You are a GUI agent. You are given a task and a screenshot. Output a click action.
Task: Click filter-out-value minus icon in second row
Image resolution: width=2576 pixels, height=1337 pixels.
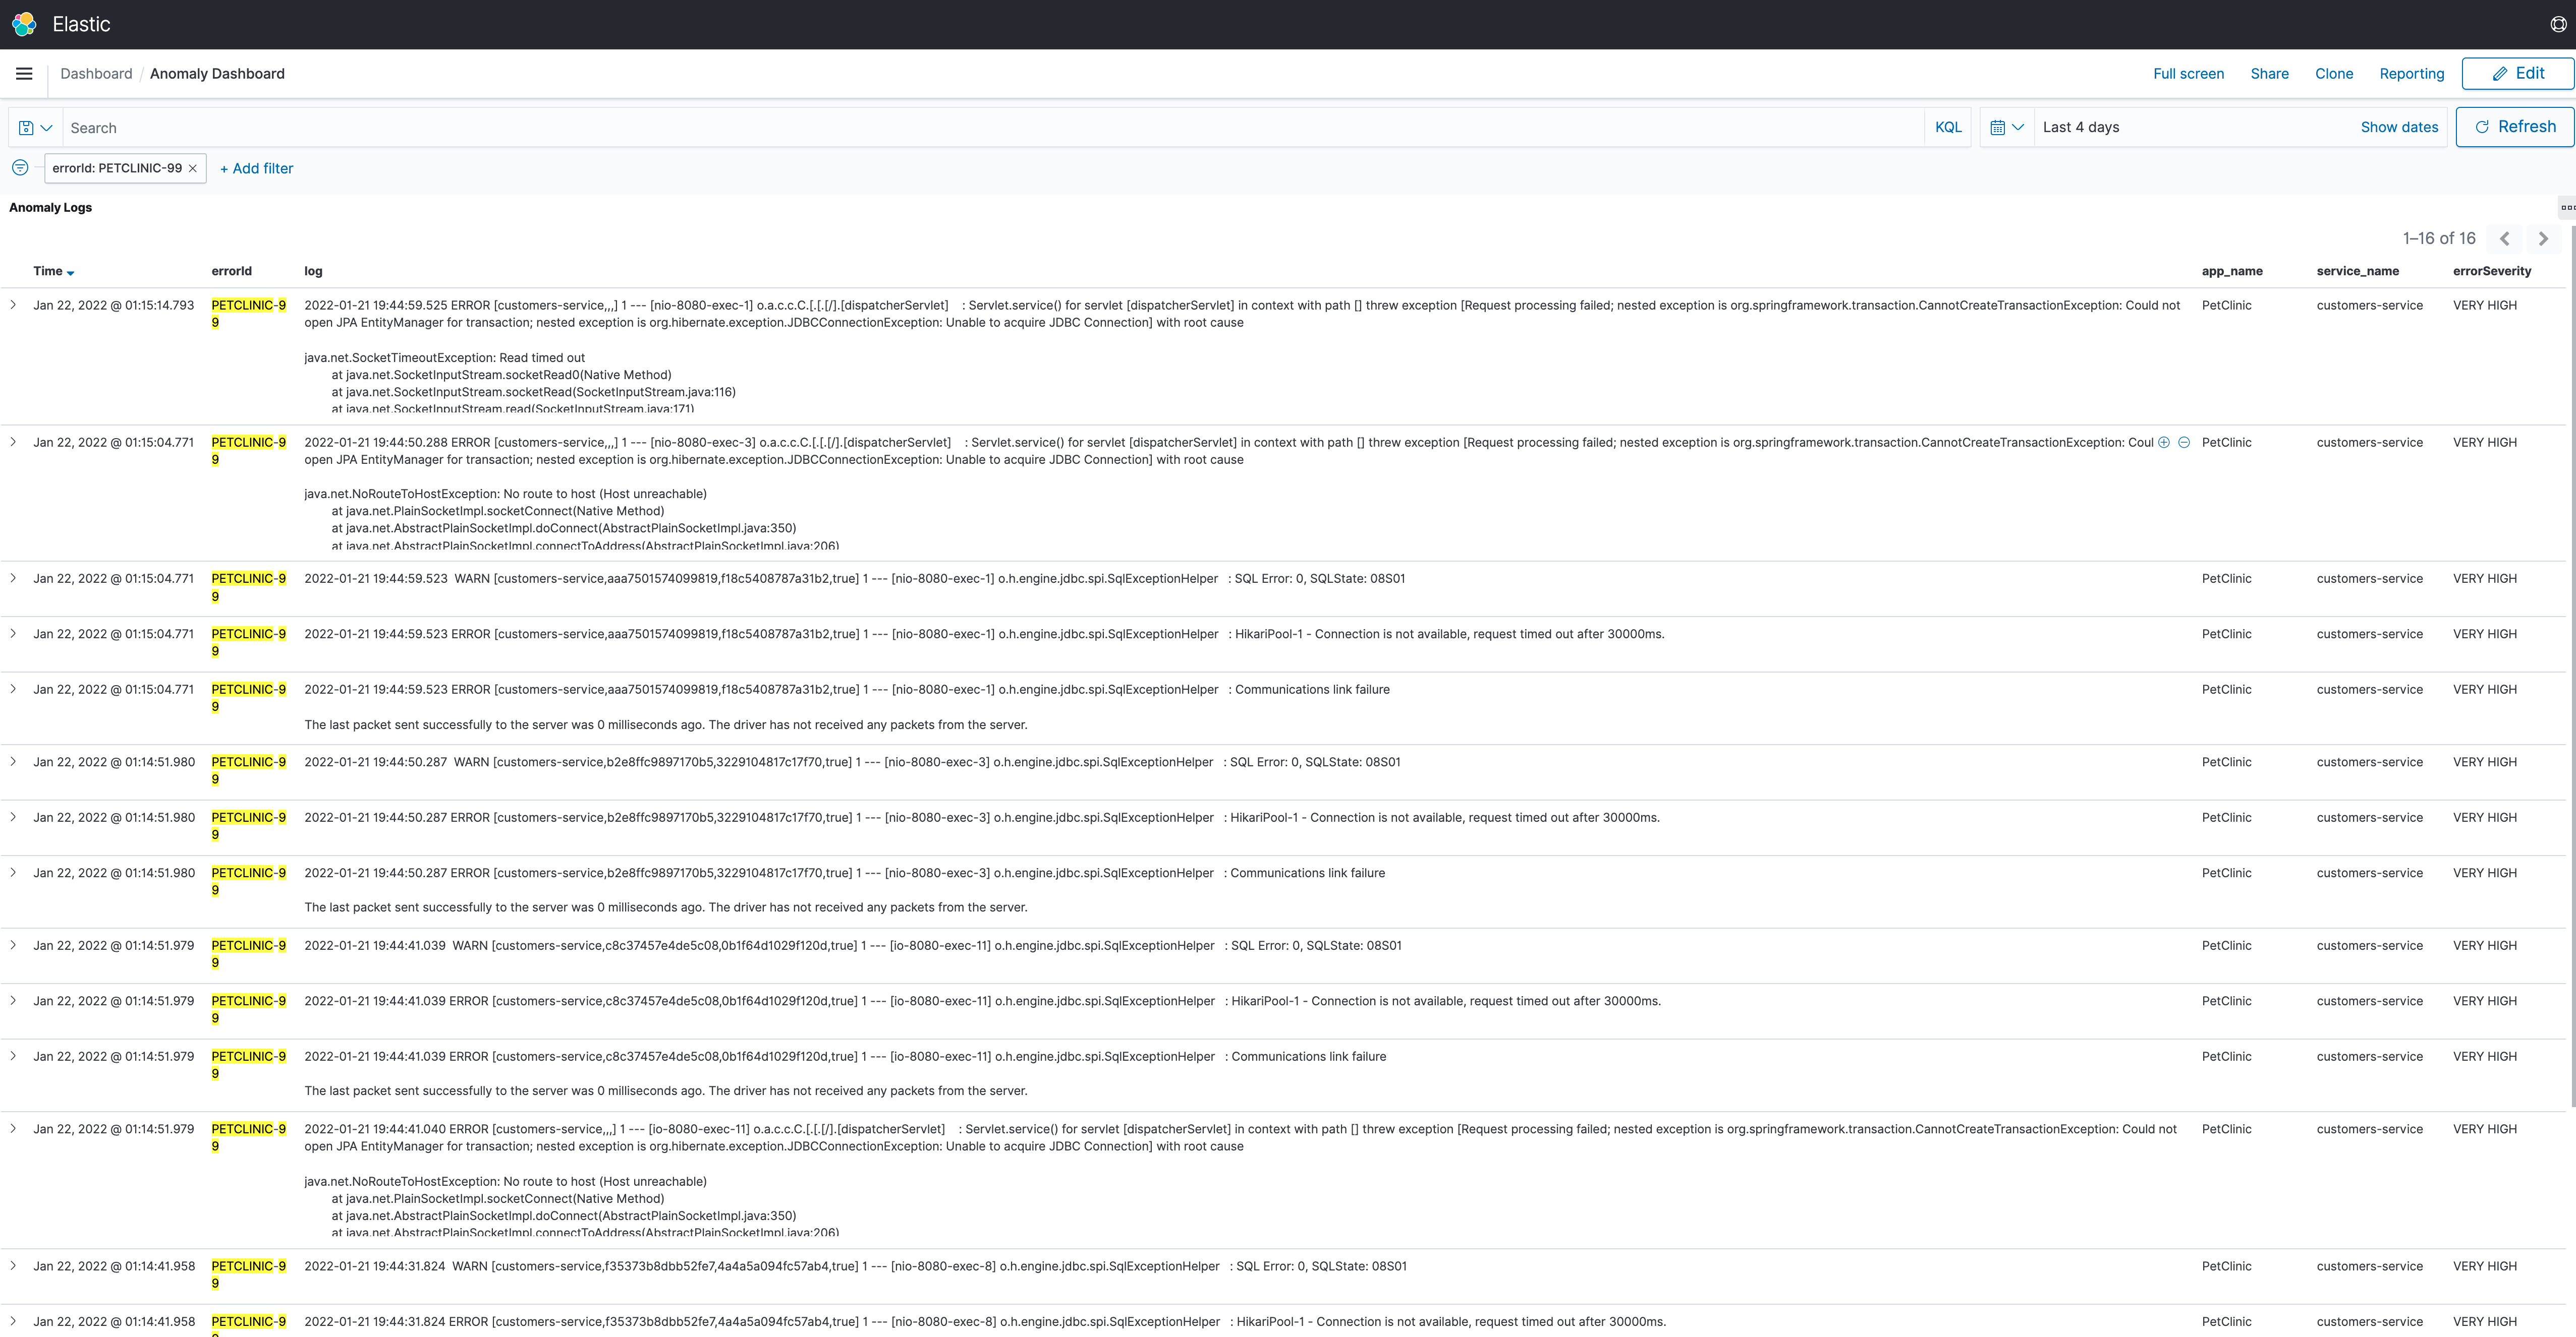pos(2184,443)
